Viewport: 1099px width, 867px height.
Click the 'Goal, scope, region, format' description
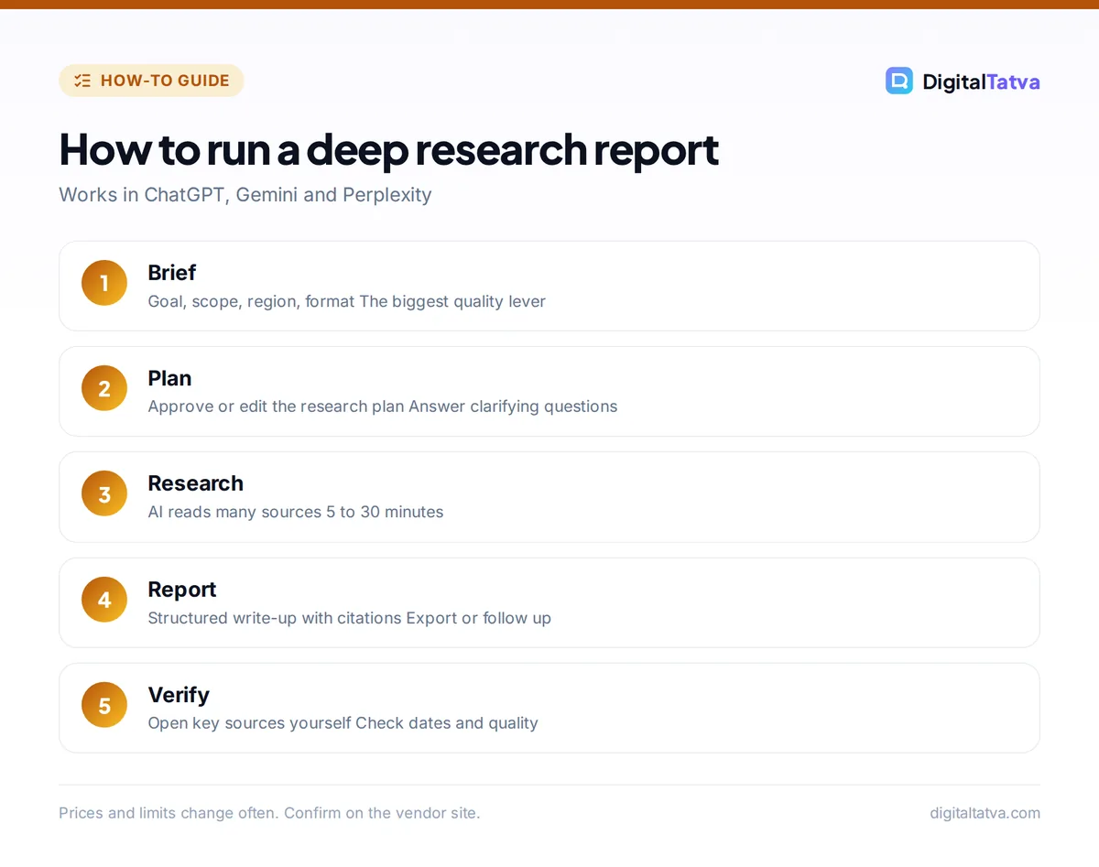251,301
